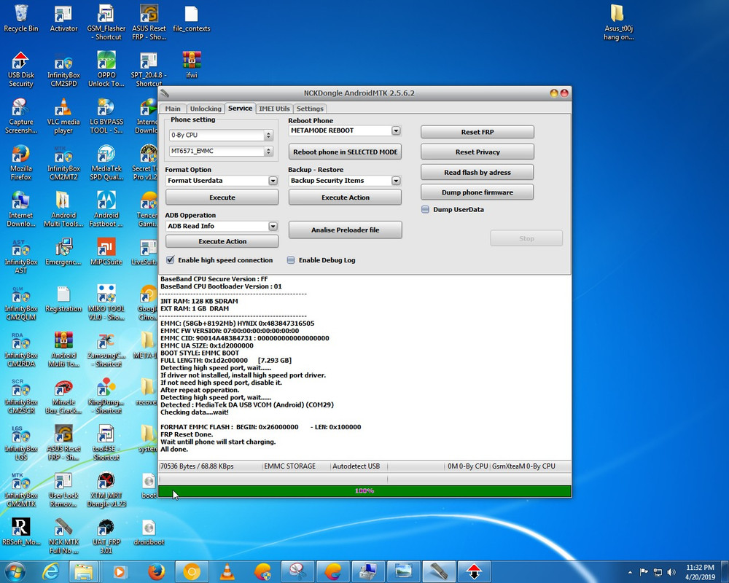The width and height of the screenshot is (729, 583).
Task: Enable Debug Log checkbox
Action: 291,260
